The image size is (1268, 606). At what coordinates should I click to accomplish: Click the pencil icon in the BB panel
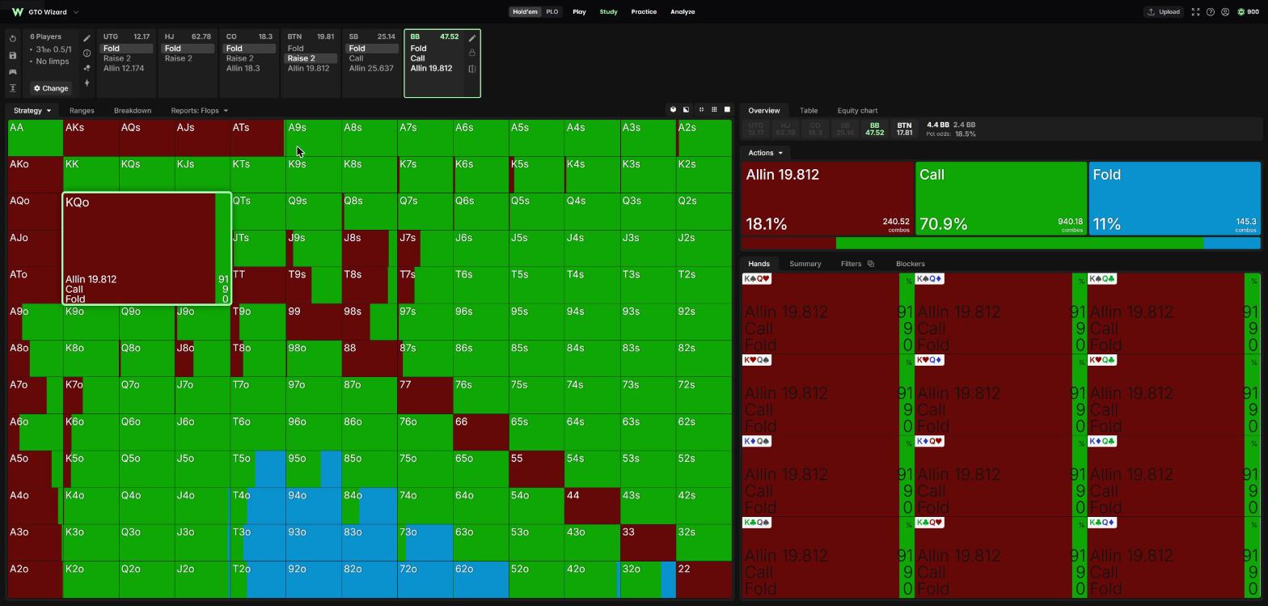click(x=472, y=38)
